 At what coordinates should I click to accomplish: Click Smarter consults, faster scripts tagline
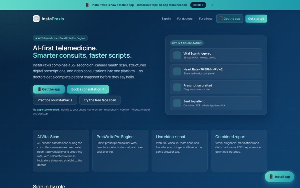pyautogui.click(x=82, y=55)
